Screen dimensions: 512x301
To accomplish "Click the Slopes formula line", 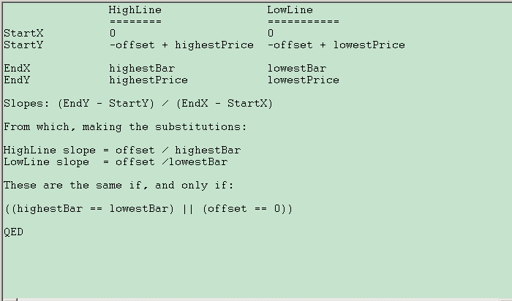I will coord(138,104).
